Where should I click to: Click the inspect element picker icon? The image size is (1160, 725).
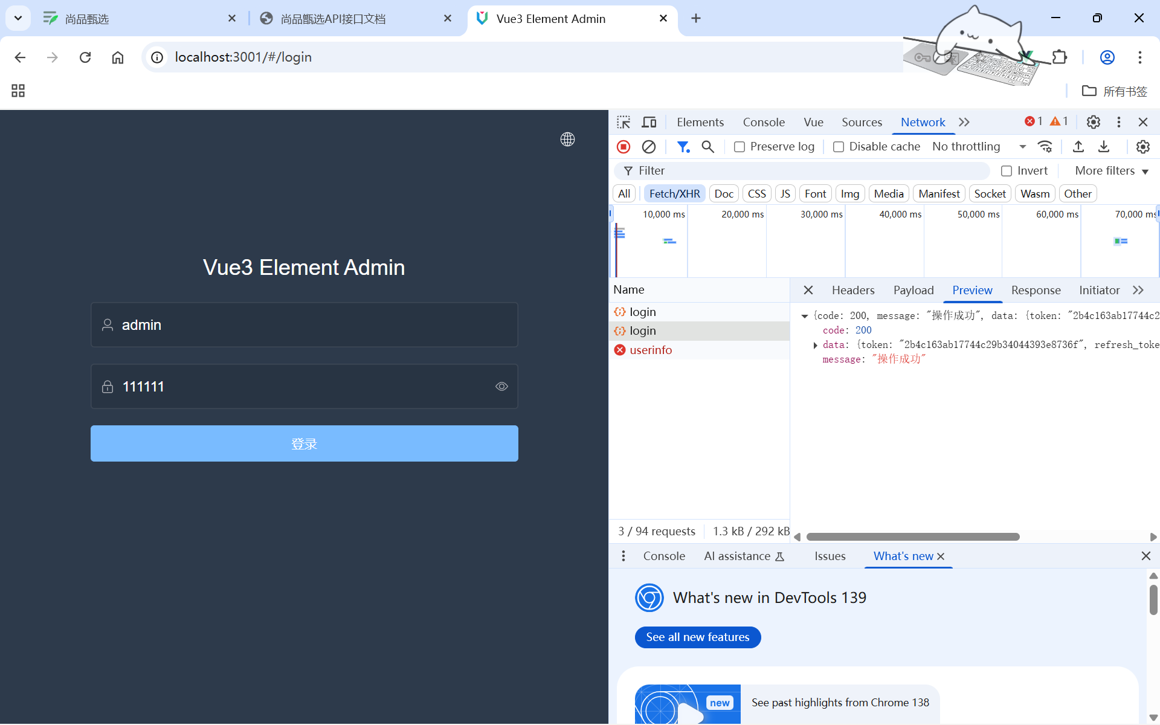[x=623, y=122]
